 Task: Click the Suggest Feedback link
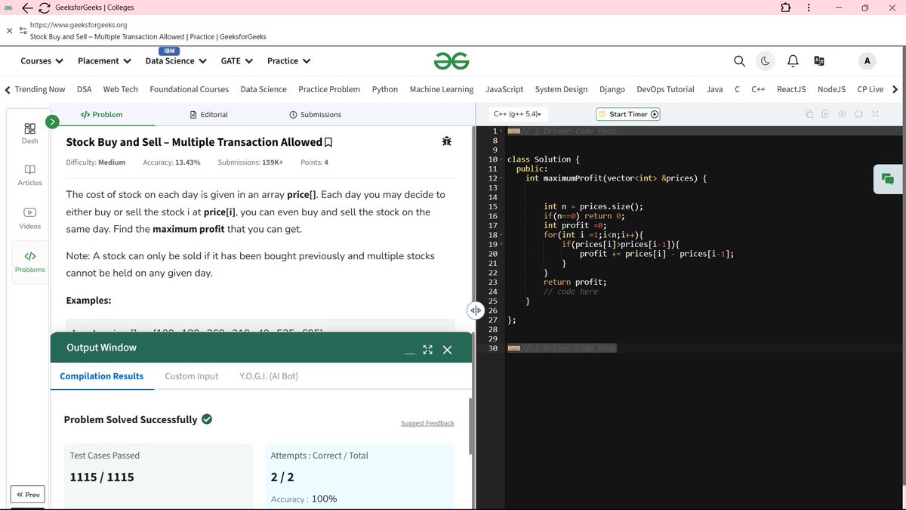[427, 423]
